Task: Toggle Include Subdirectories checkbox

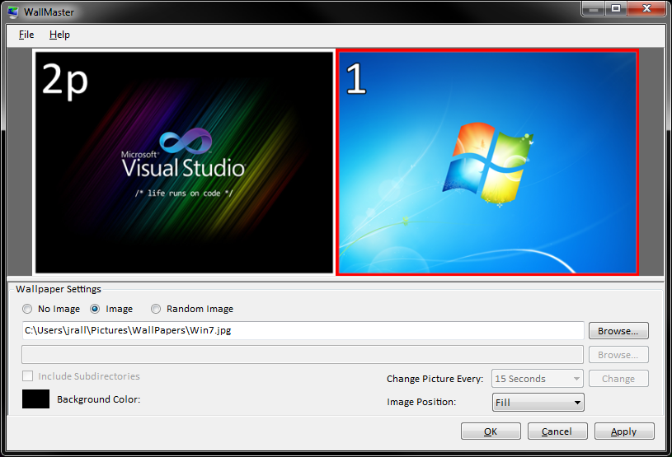Action: tap(28, 376)
